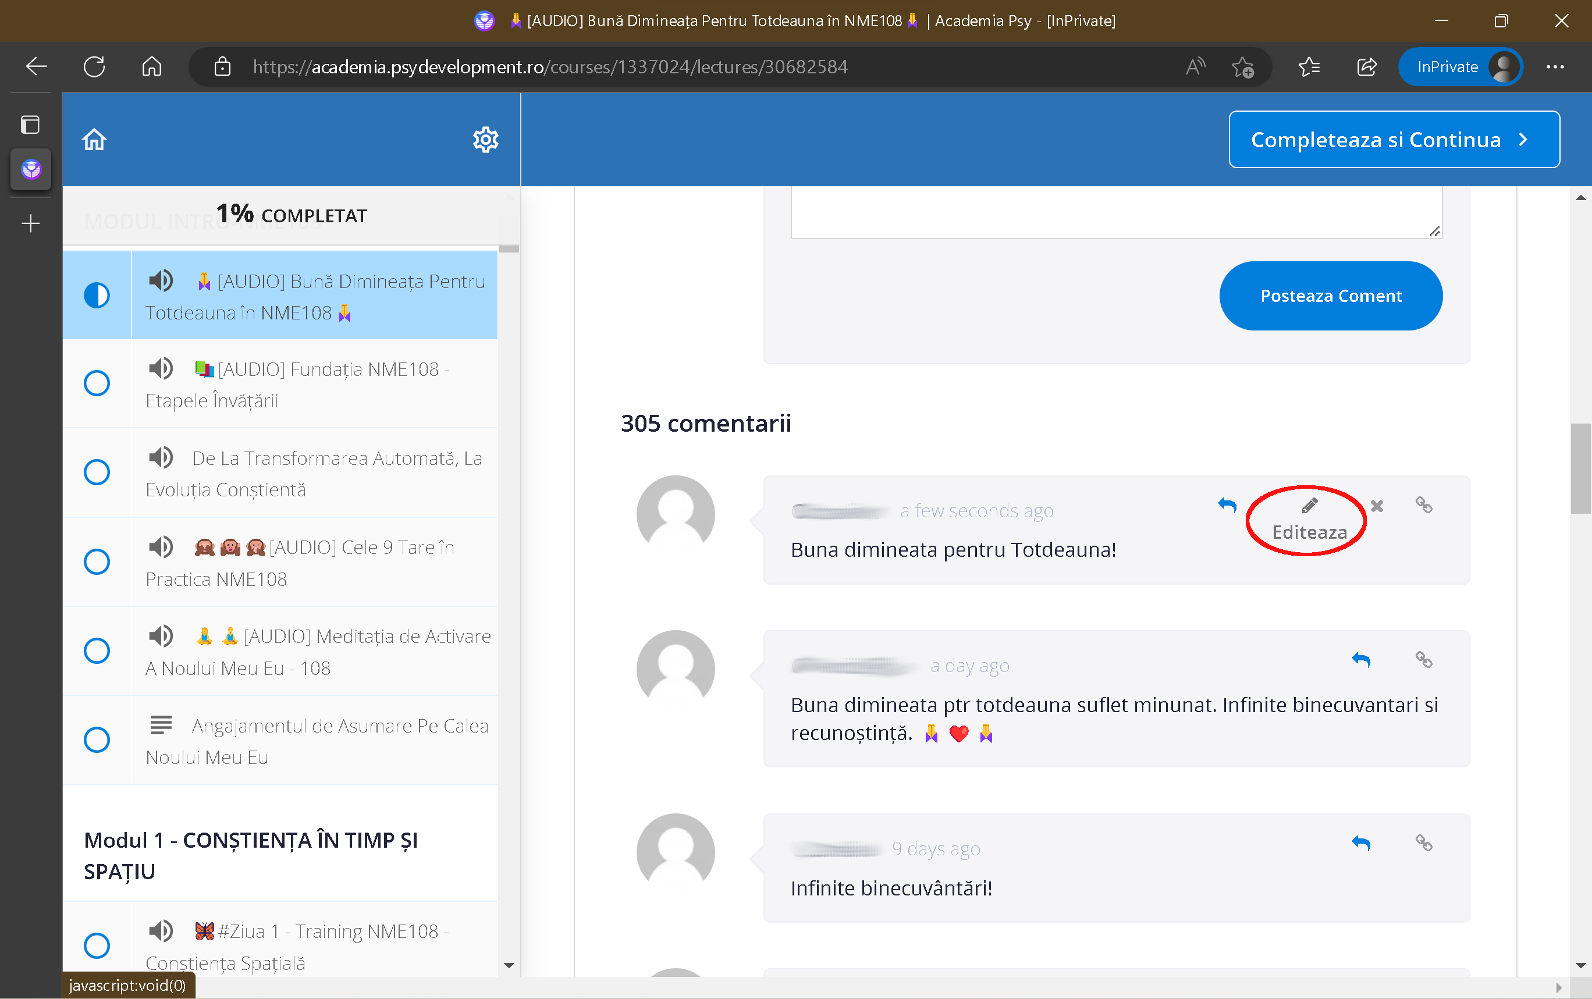This screenshot has height=999, width=1592.
Task: Minimize the browser window
Action: point(1441,20)
